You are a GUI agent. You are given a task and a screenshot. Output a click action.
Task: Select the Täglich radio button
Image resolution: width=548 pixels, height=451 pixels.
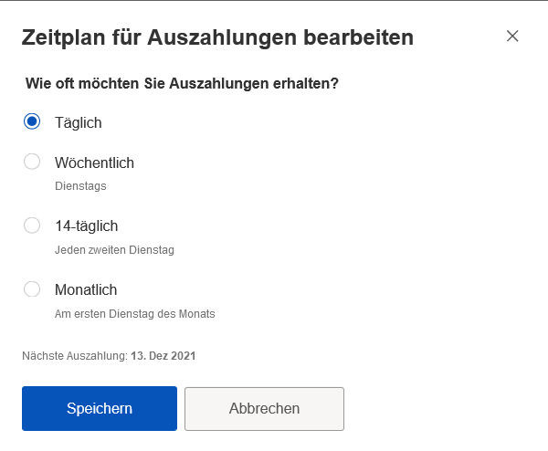(x=32, y=121)
